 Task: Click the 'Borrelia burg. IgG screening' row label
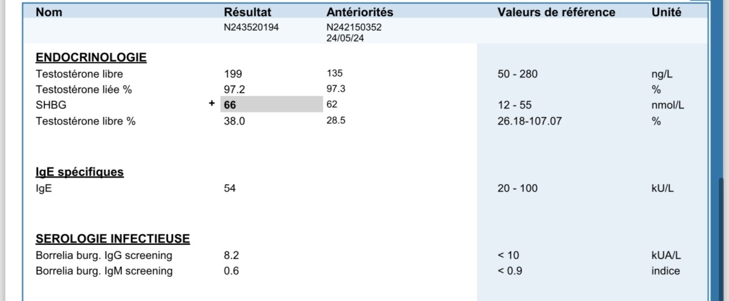(103, 255)
